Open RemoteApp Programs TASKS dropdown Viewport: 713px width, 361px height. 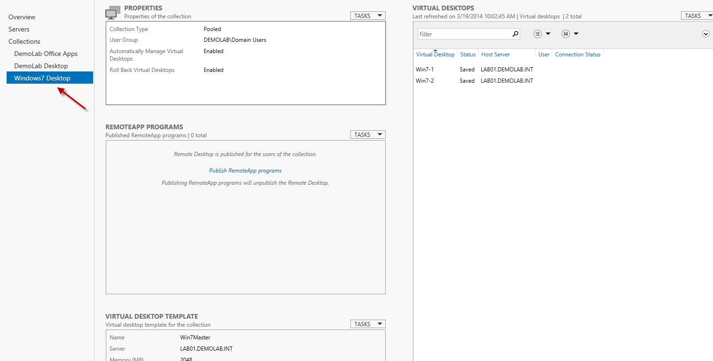coord(368,135)
